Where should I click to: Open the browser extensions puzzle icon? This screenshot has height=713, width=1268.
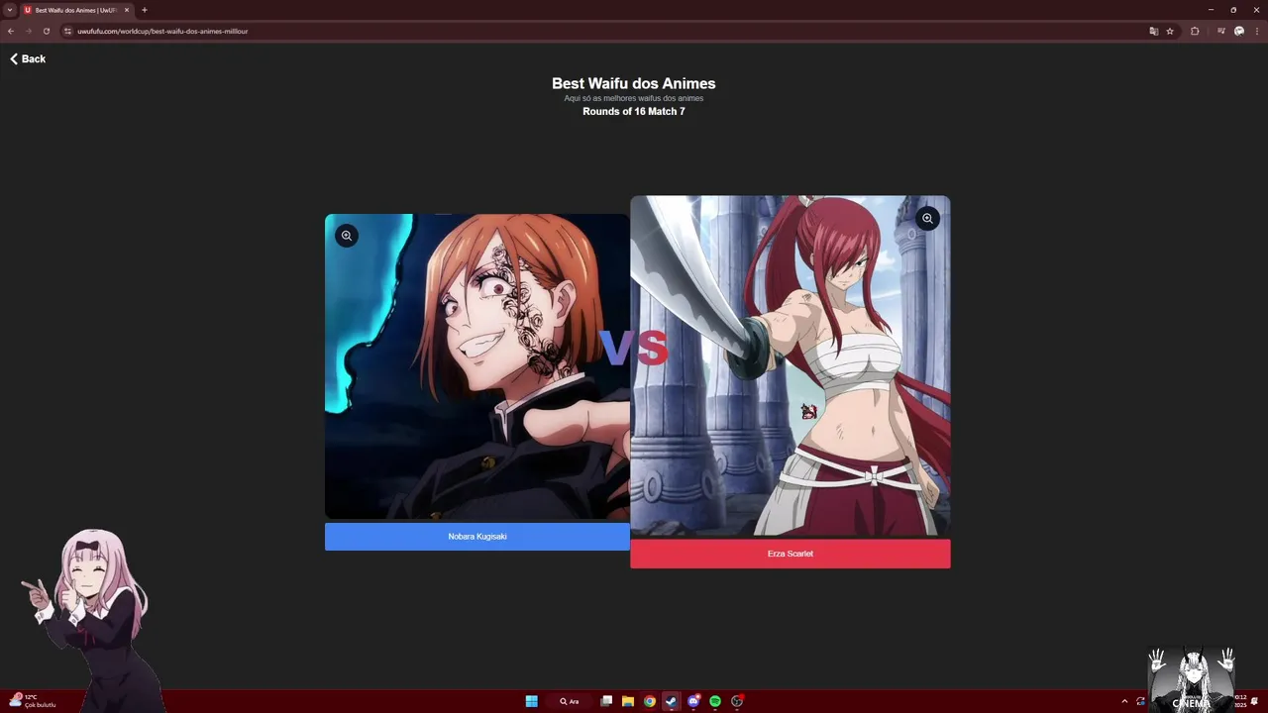pos(1195,31)
